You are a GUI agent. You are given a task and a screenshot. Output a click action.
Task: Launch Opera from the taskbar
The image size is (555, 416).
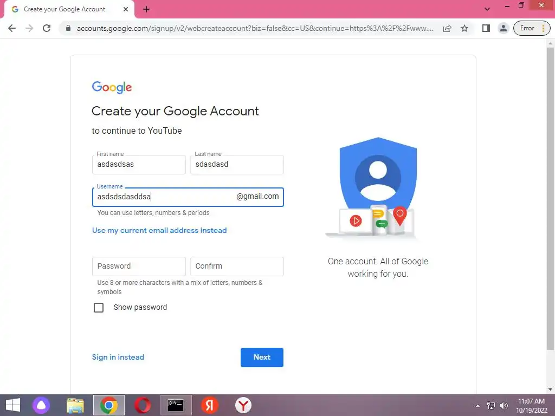pyautogui.click(x=143, y=405)
